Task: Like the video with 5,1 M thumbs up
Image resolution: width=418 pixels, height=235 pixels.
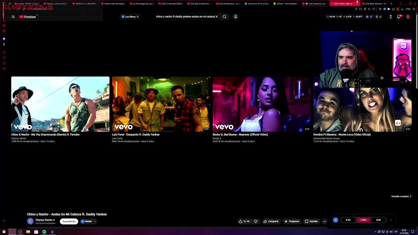Action: pos(244,221)
